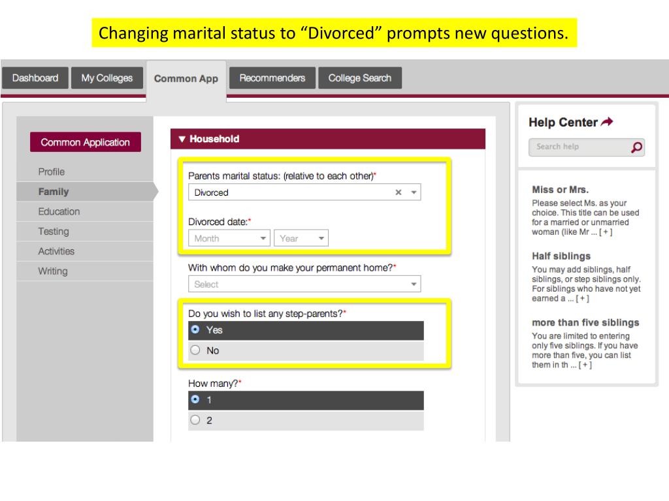Clear the Divorced selection with the X
This screenshot has width=669, height=501.
398,192
